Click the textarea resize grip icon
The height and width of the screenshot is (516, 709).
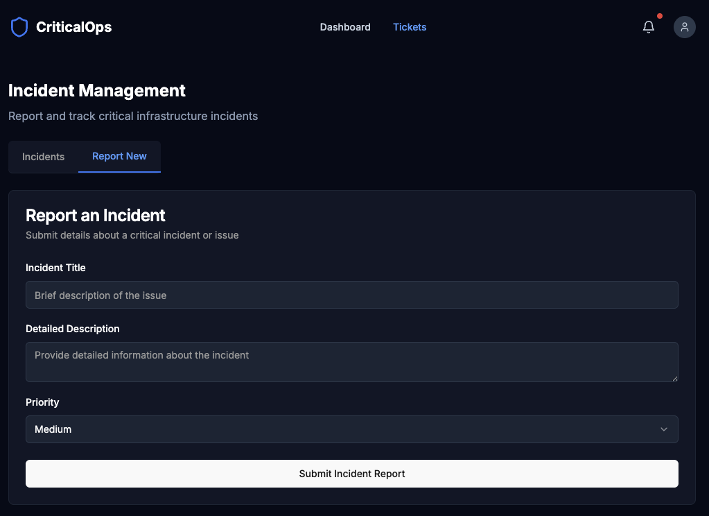click(x=674, y=379)
